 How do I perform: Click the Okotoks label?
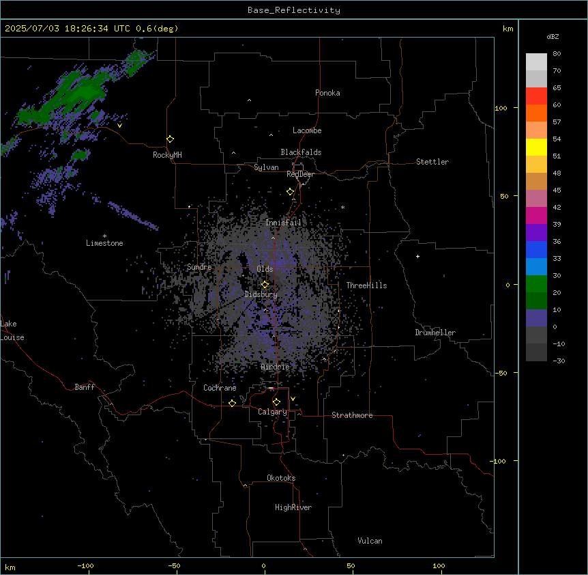click(x=281, y=478)
